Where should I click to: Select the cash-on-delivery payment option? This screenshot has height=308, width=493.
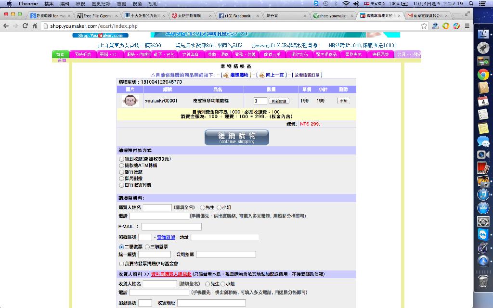(121, 159)
